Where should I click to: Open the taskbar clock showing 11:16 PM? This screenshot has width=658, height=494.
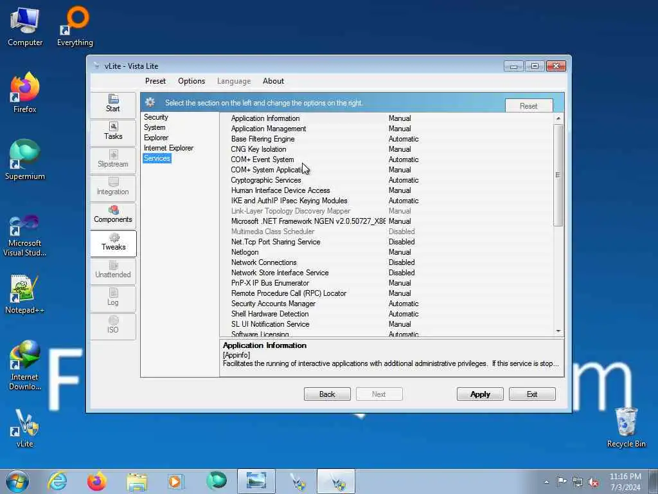(x=625, y=482)
